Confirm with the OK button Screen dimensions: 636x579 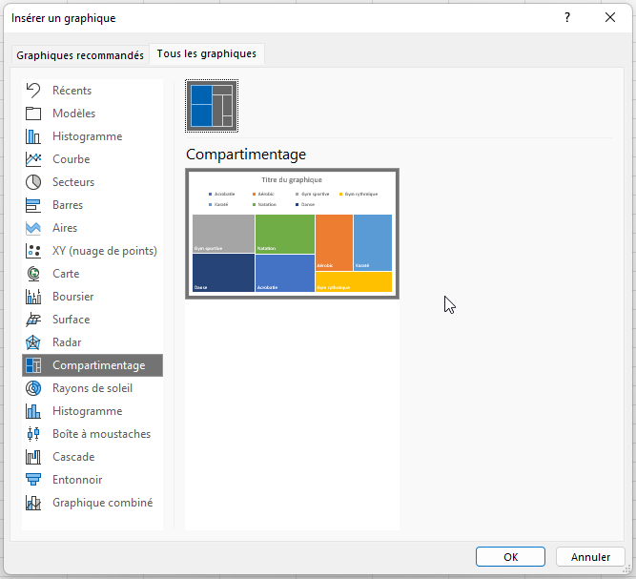click(510, 557)
